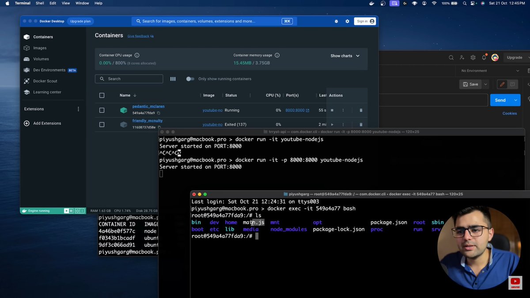Pause Docker engine from status bar
530x298 pixels.
click(72, 211)
